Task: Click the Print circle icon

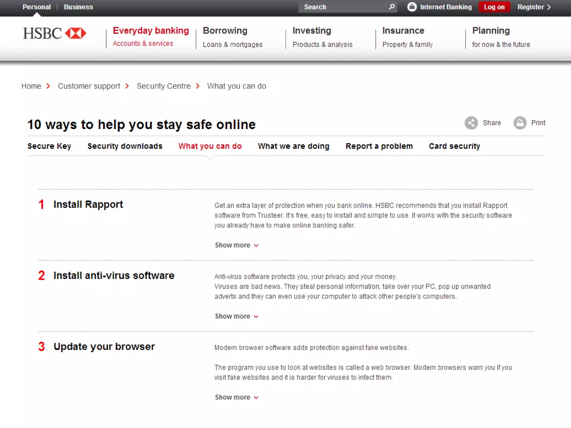Action: coord(520,123)
